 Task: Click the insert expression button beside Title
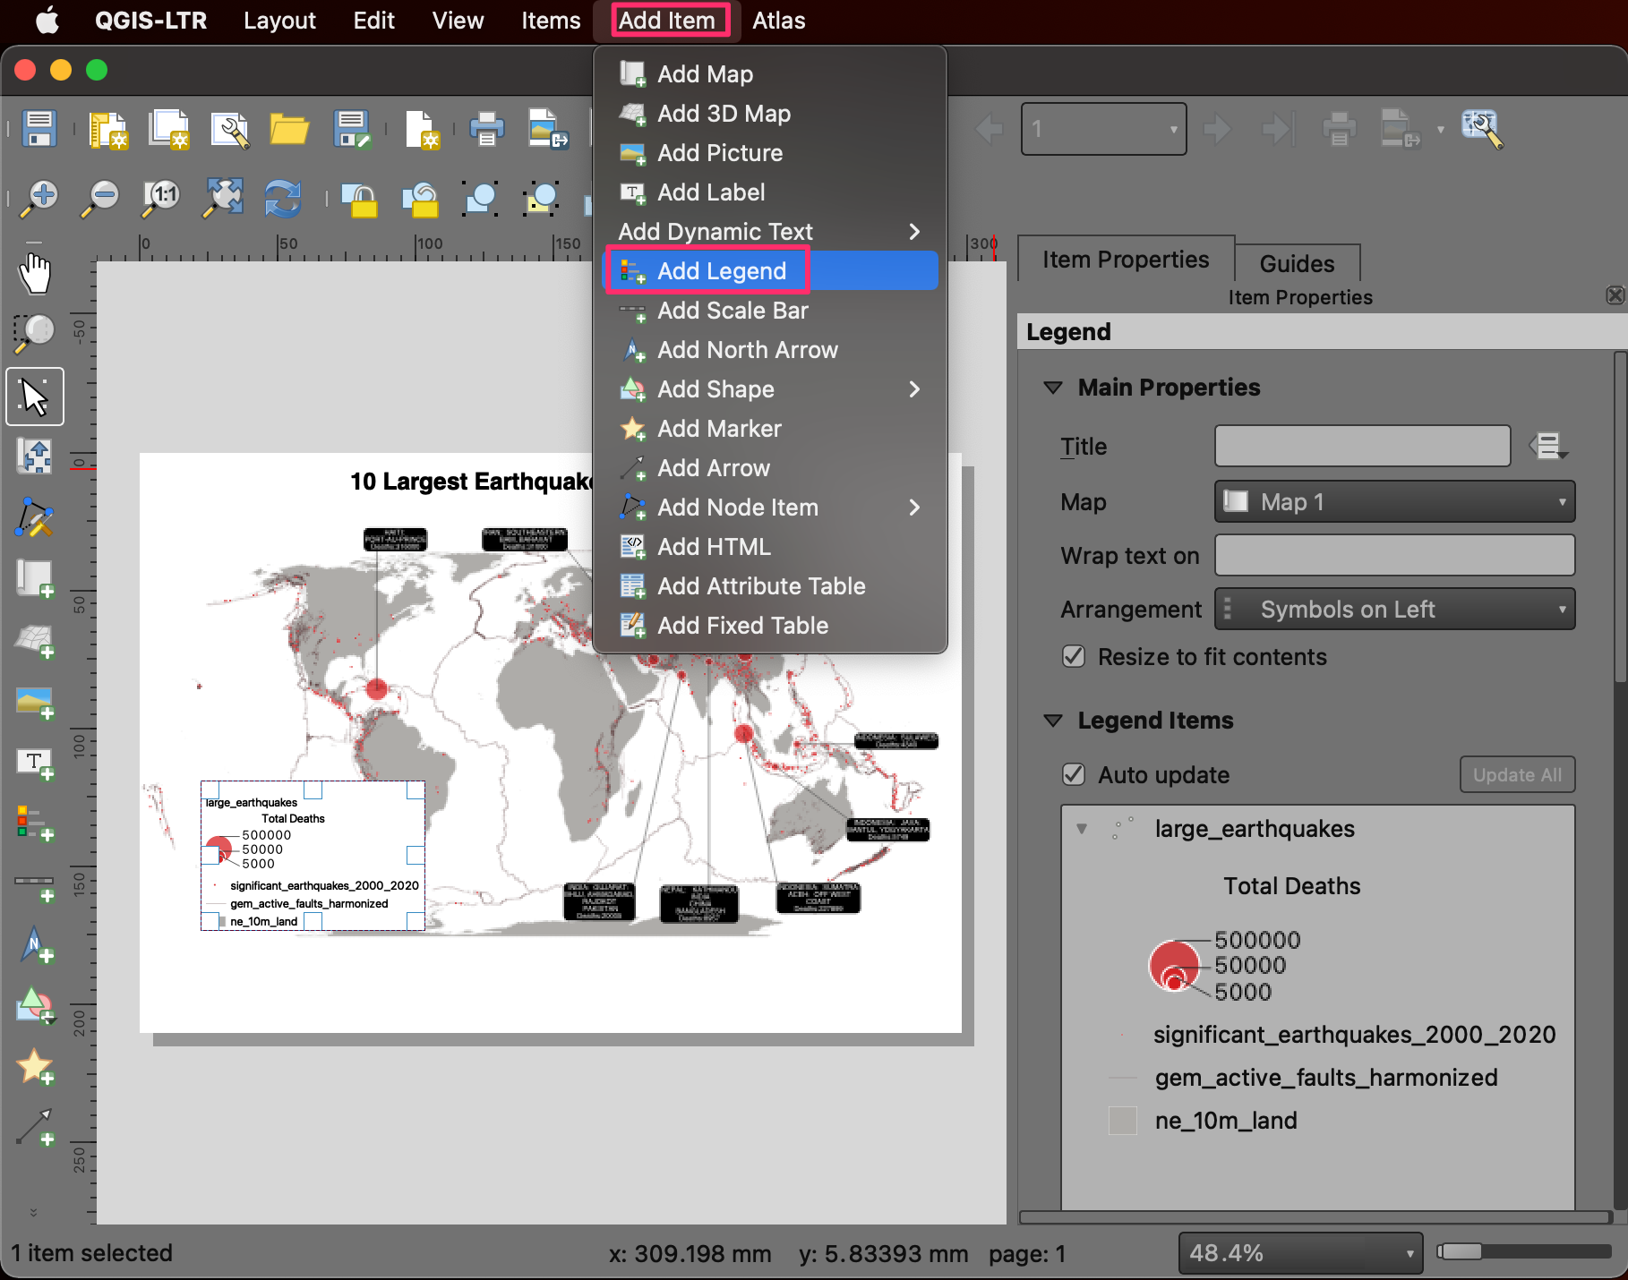(x=1548, y=446)
